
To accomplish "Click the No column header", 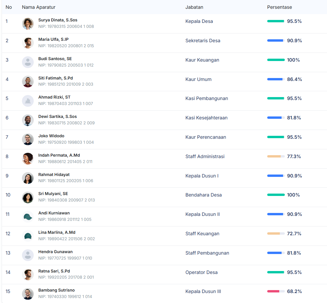I will tap(9, 7).
